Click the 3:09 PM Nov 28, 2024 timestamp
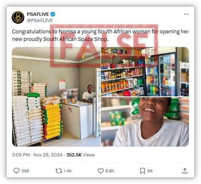201x184 pixels. (x=37, y=155)
